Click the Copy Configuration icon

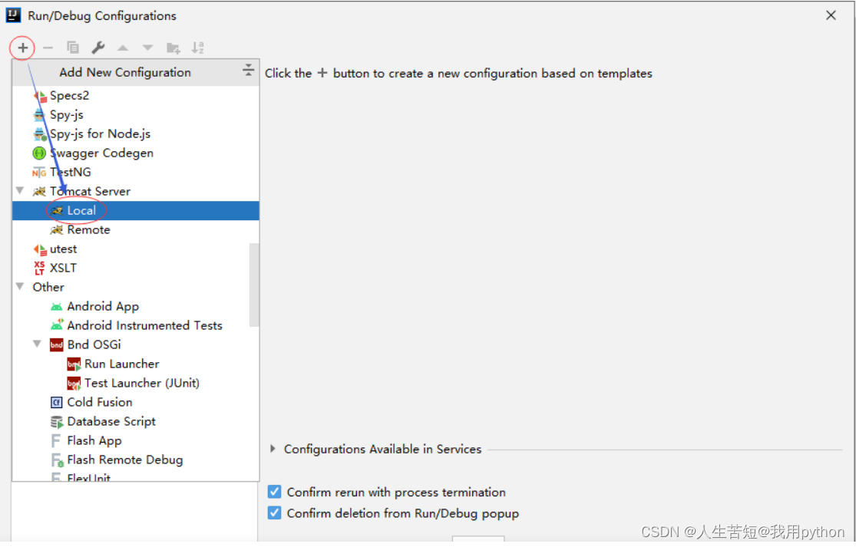(x=73, y=48)
